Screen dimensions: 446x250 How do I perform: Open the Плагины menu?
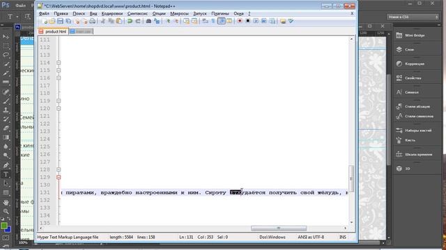pos(220,13)
